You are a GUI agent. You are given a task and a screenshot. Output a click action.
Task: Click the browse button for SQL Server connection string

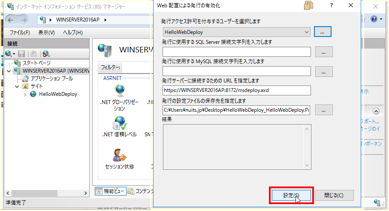pyautogui.click(x=324, y=52)
